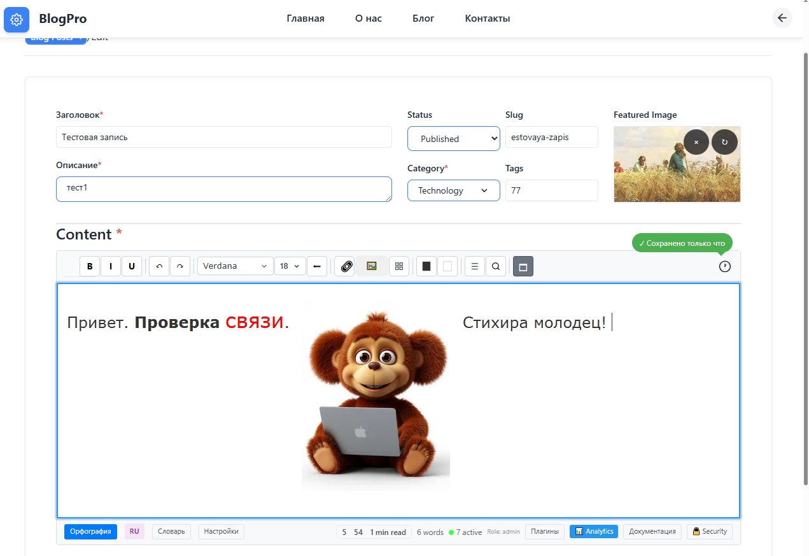Click the Орфография button
809x556 pixels.
coord(90,532)
